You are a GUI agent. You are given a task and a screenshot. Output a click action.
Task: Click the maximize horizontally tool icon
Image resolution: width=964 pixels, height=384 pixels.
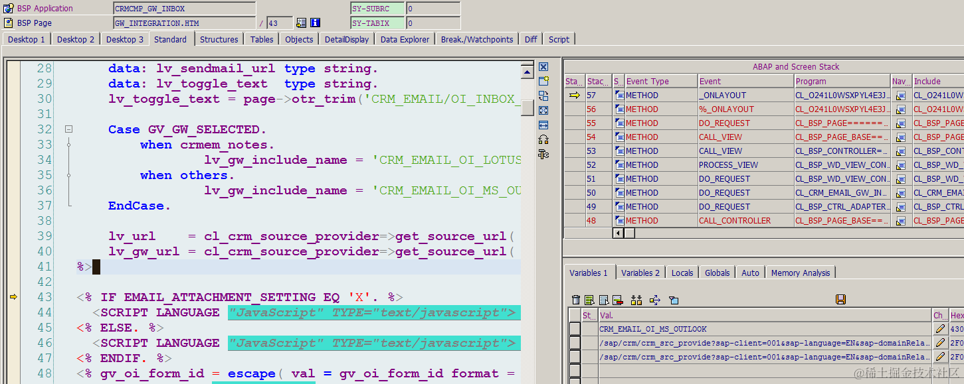pos(543,125)
